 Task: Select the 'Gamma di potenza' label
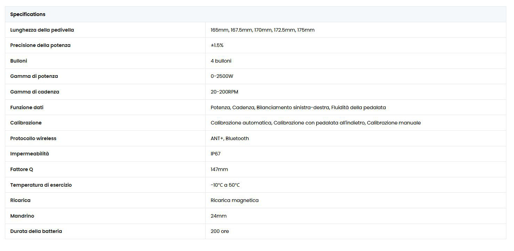click(x=34, y=76)
